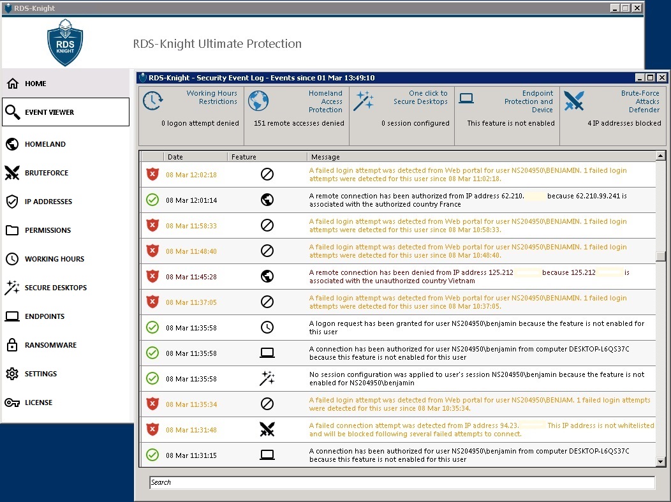The height and width of the screenshot is (502, 671).
Task: Click the wand feature icon in No session configuration row
Action: (267, 378)
